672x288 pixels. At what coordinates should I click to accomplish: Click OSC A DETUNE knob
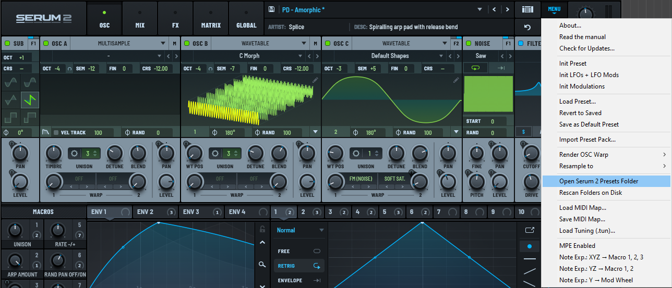pos(114,153)
